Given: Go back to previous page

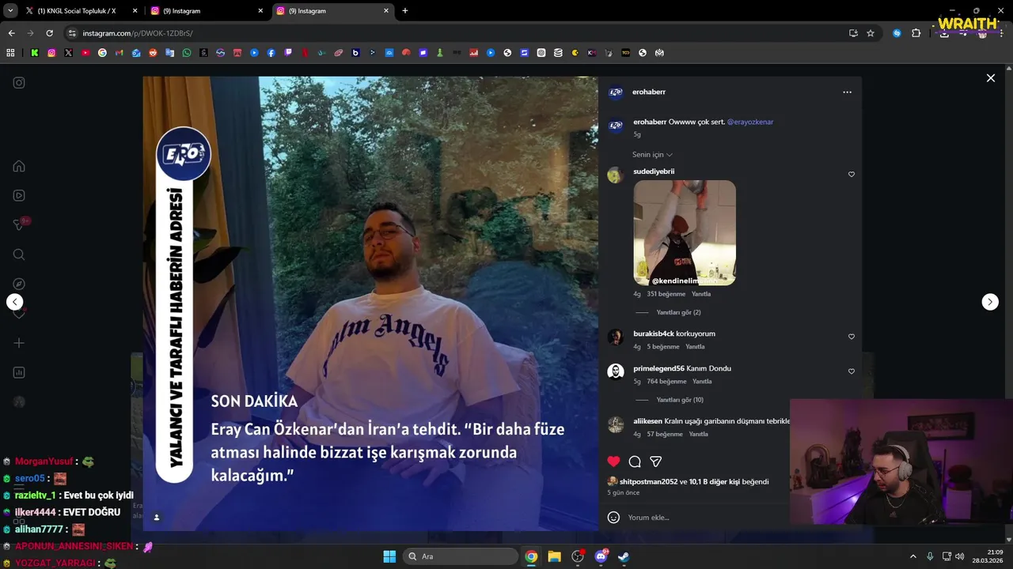Looking at the screenshot, I should (11, 33).
